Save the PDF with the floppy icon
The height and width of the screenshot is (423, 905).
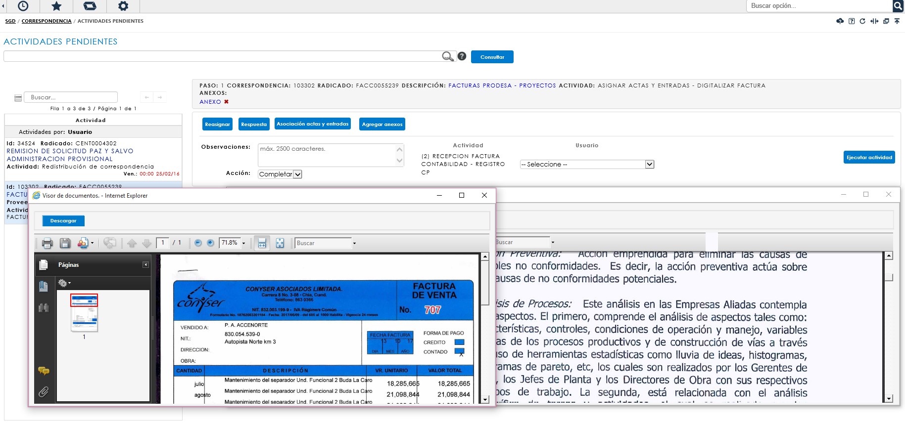pos(65,243)
